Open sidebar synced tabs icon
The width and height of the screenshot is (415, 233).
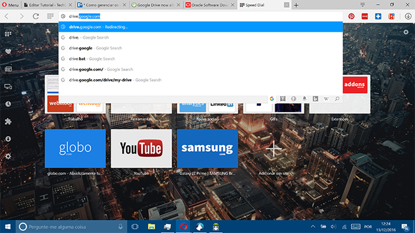click(x=8, y=87)
